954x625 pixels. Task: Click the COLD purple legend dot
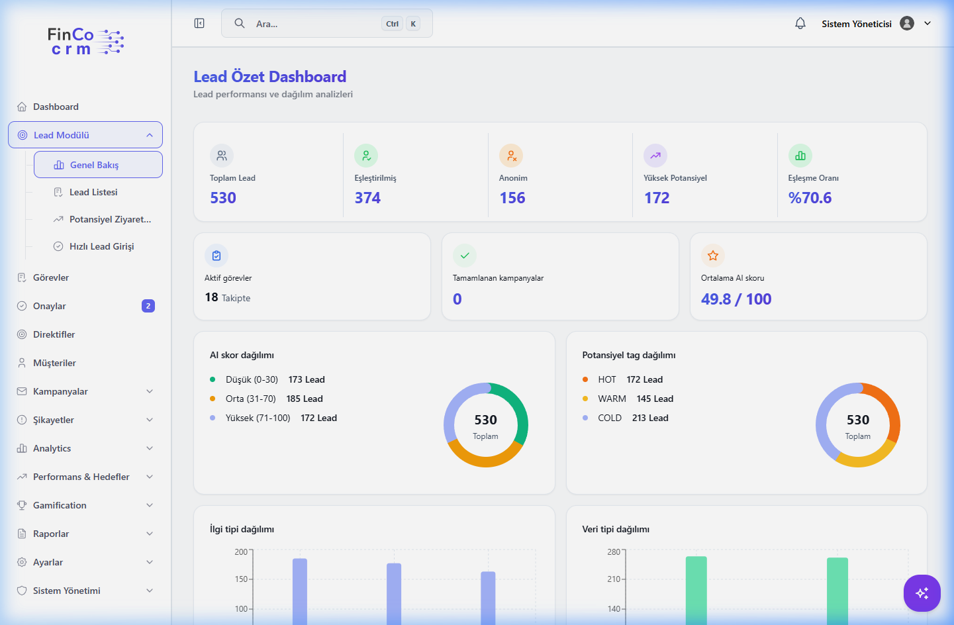[x=585, y=418]
